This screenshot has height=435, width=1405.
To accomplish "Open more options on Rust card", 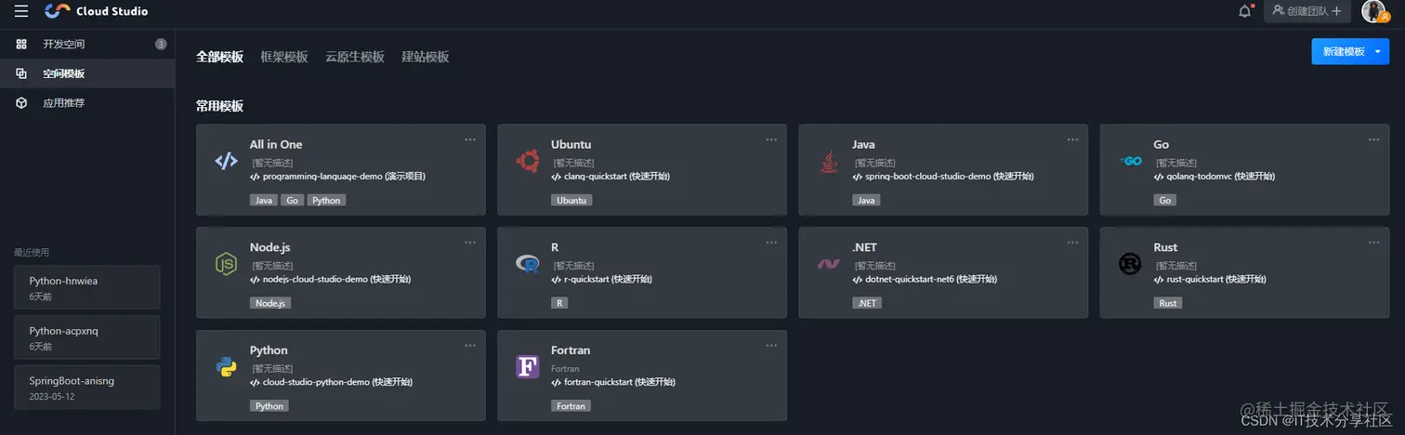I will coord(1373,243).
